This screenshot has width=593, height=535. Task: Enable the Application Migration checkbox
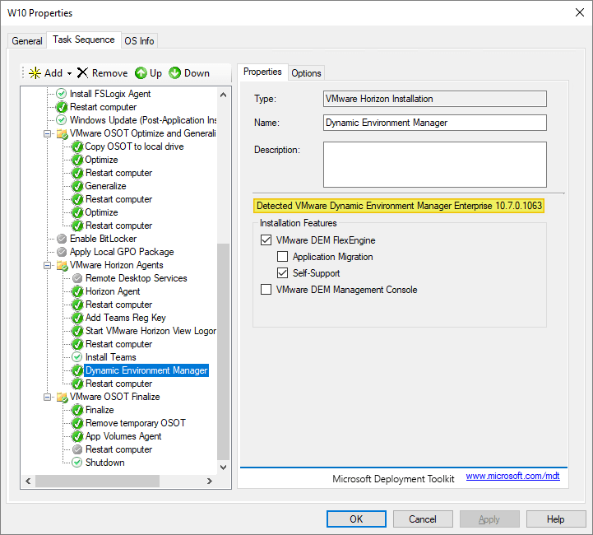282,257
